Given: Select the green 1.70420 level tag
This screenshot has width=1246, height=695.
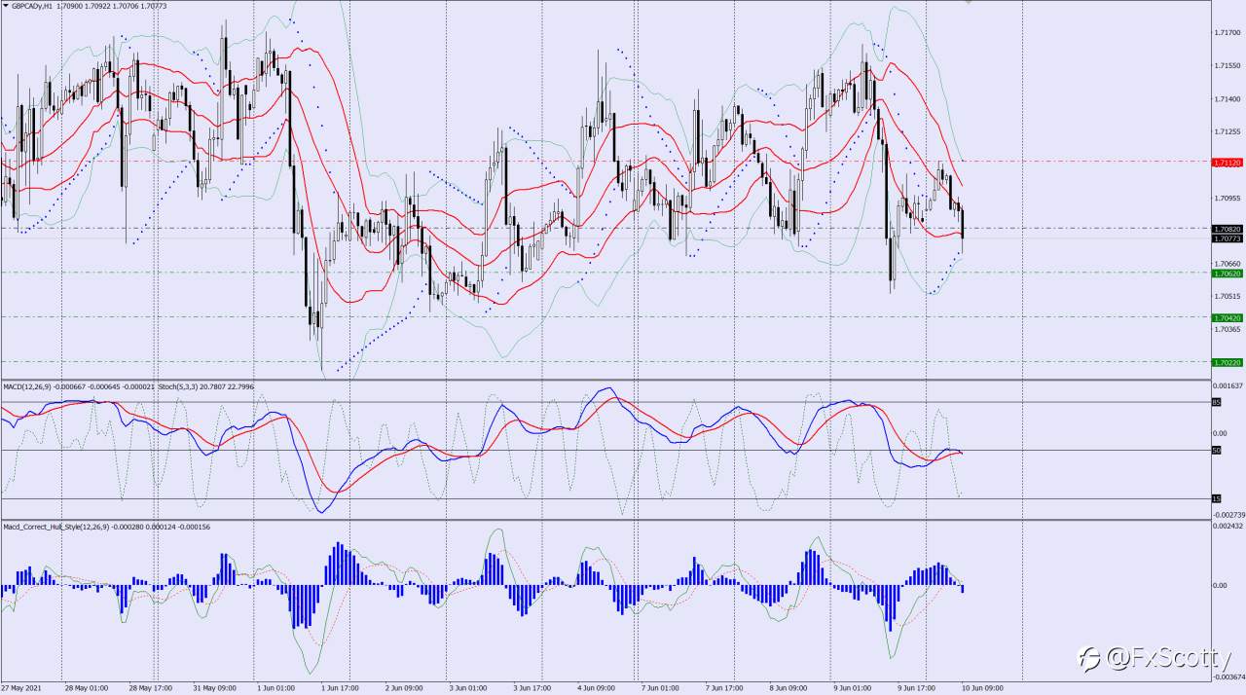Looking at the screenshot, I should [1227, 318].
